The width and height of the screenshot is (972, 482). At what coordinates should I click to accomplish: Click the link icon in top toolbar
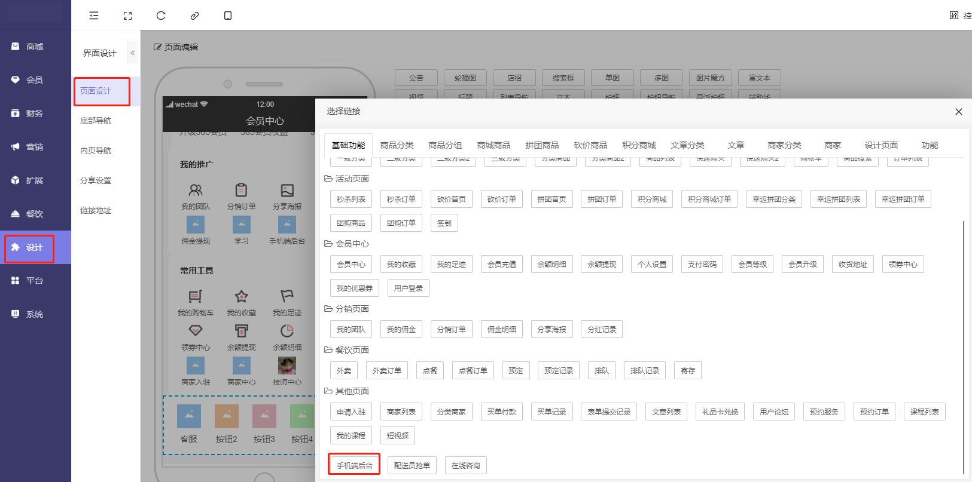tap(194, 16)
